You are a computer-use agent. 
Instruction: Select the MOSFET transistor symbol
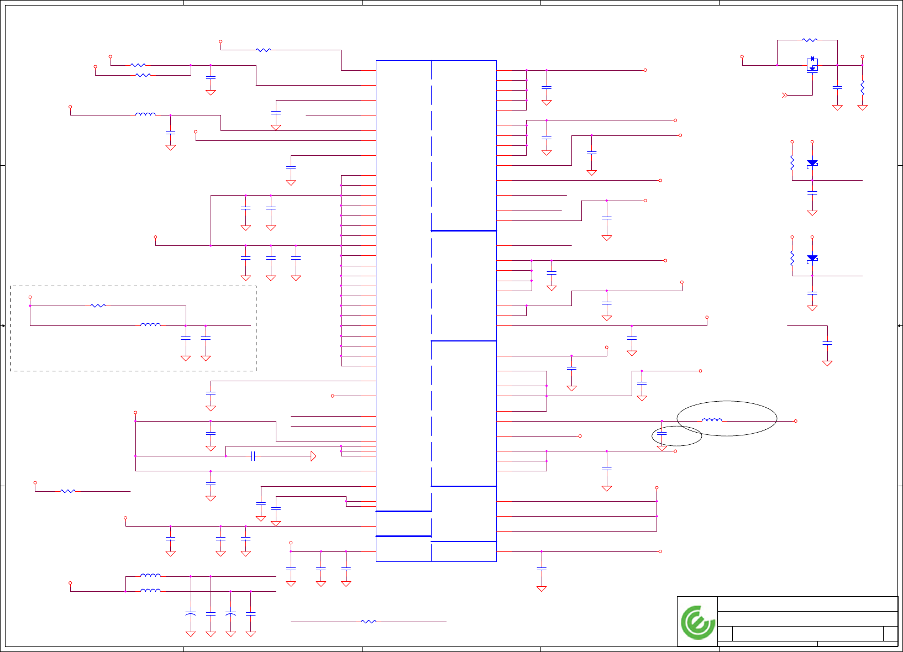point(812,65)
